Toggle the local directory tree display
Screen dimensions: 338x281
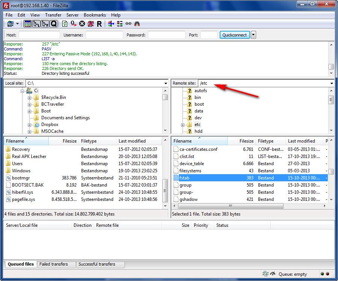pos(36,24)
